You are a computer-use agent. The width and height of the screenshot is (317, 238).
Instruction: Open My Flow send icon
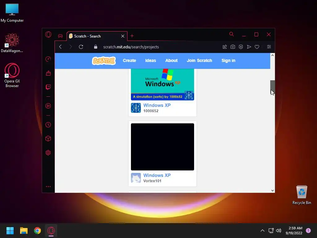(249, 47)
